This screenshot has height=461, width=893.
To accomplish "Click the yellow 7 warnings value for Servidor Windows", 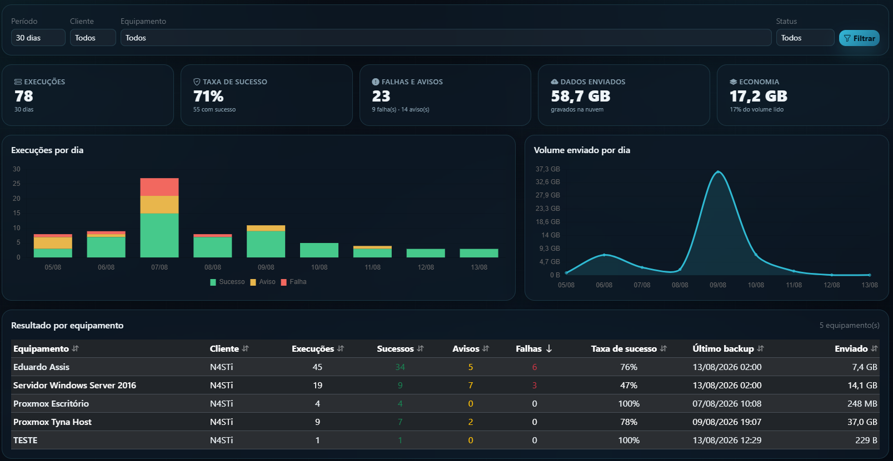I will click(471, 385).
